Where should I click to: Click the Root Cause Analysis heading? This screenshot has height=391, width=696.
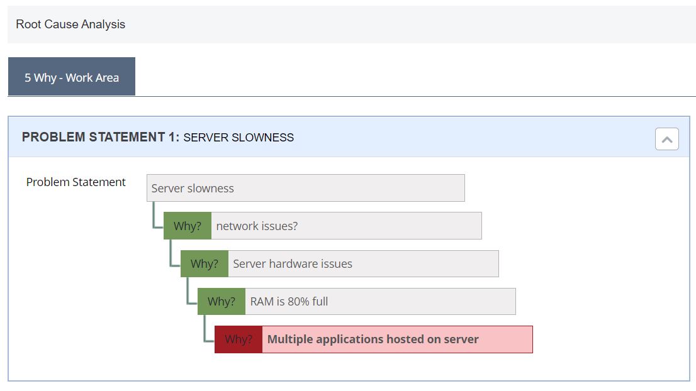coord(70,24)
